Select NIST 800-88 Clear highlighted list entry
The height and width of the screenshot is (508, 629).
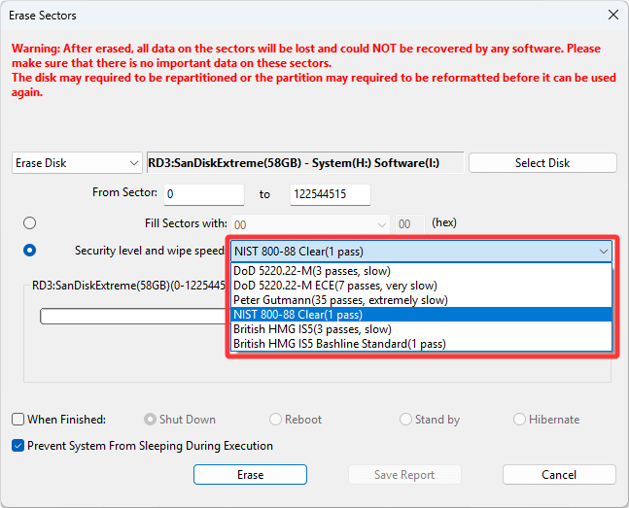point(297,315)
